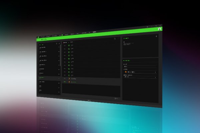Viewport: 200px width, 133px height.
Task: Click the rightmost icon in the macro list header
Action: (x=59, y=43)
